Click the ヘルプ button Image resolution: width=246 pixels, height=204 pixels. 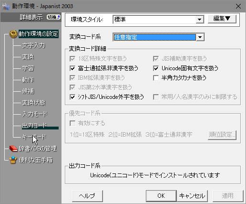pos(87,196)
